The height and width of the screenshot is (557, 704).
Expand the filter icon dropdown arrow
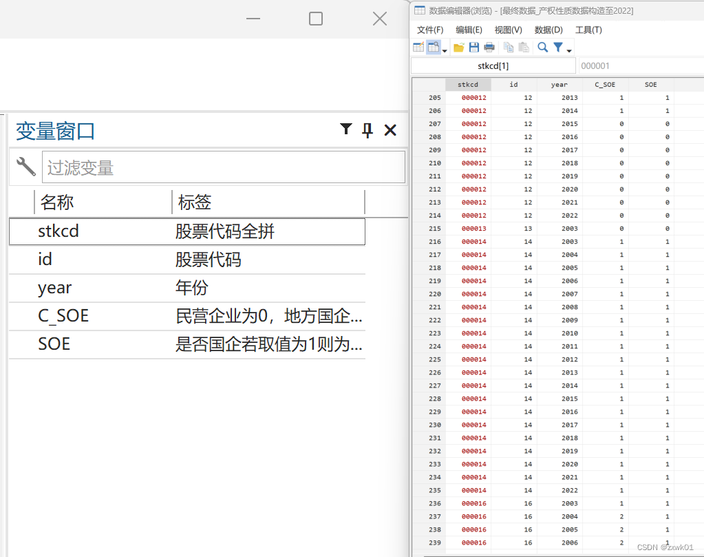pyautogui.click(x=569, y=51)
